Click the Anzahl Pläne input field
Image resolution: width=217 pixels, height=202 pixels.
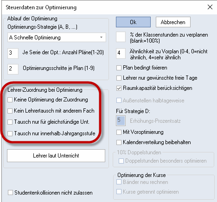tap(13, 53)
